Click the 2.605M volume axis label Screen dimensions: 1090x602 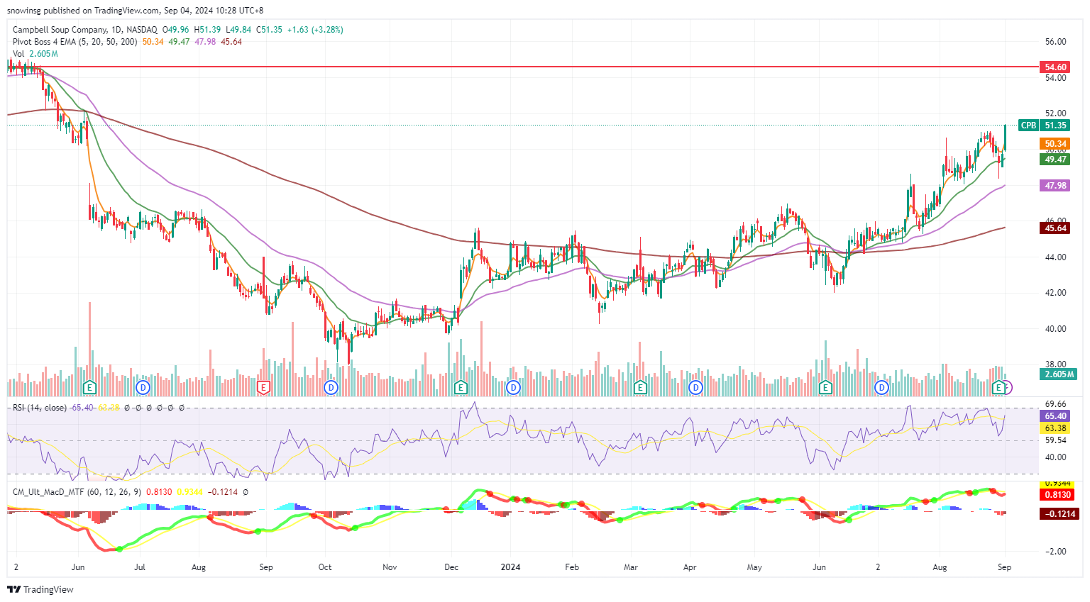coord(1059,374)
